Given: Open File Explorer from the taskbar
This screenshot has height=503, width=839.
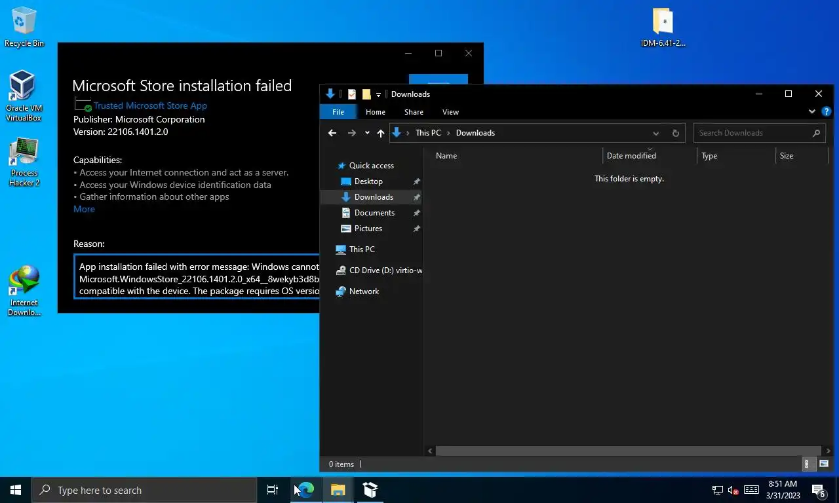Looking at the screenshot, I should [338, 490].
